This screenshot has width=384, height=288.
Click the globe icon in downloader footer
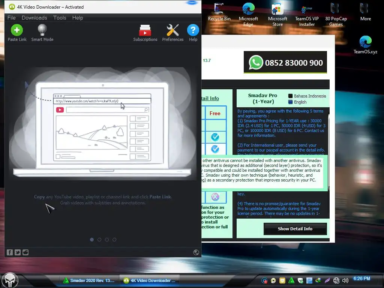[196, 252]
